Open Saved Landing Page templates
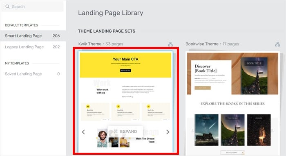The height and width of the screenshot is (156, 286). click(33, 74)
